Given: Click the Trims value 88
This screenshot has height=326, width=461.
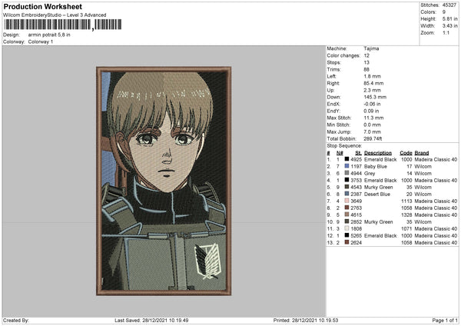Looking at the screenshot, I should pyautogui.click(x=366, y=69).
